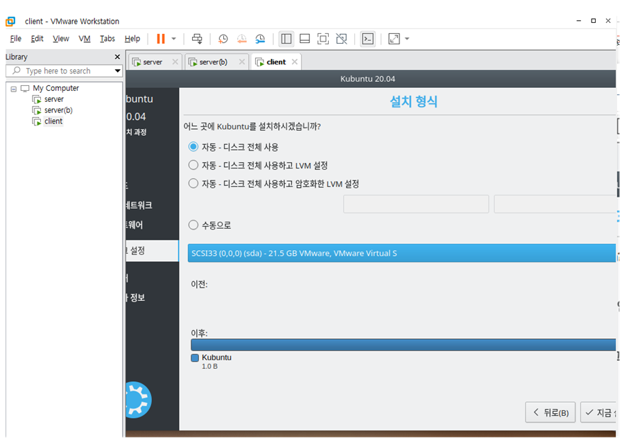Click the 이후 partition layout bar
Screen dimensions: 631x445
404,344
